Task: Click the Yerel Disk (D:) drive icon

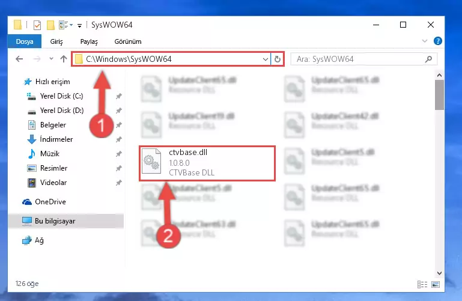Action: 31,112
